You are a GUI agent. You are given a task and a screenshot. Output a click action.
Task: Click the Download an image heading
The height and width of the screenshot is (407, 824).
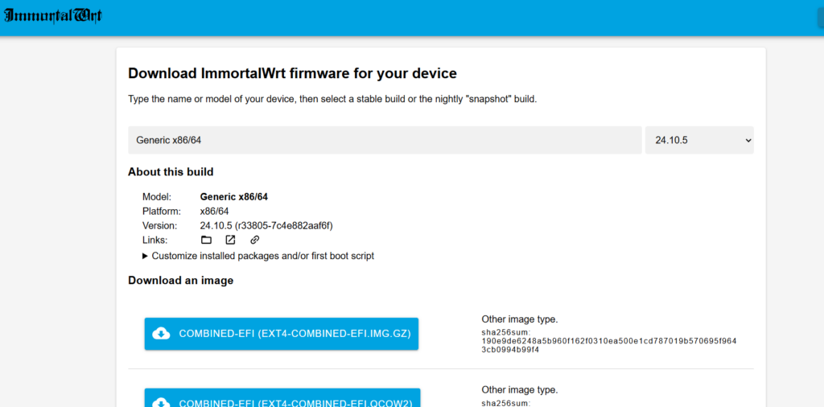tap(180, 280)
